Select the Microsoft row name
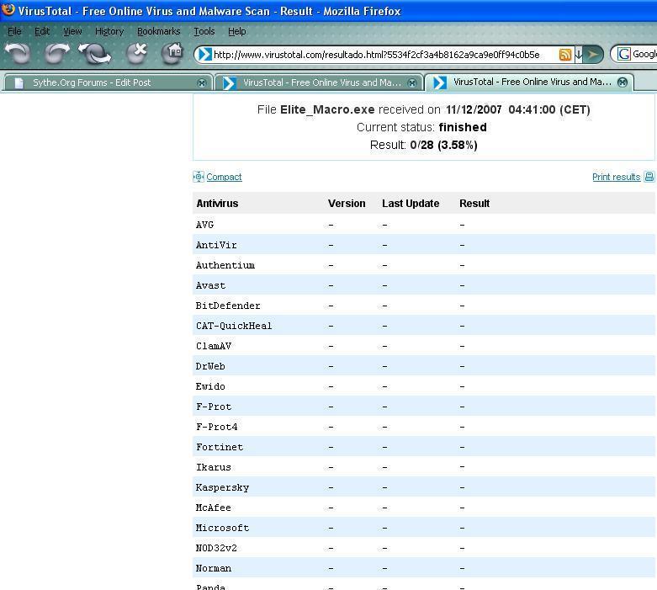The height and width of the screenshot is (590, 657). (222, 528)
